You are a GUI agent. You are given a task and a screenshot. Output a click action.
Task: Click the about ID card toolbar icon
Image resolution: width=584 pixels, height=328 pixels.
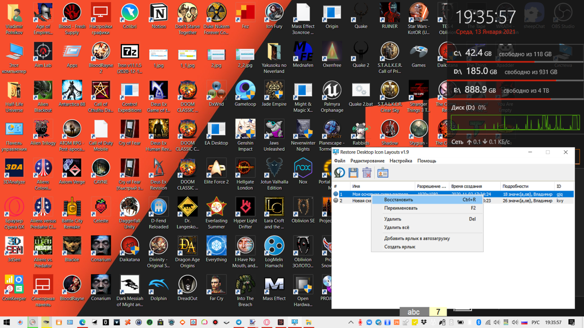383,173
